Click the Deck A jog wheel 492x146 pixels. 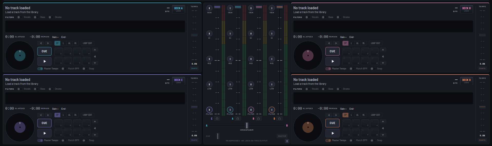click(x=20, y=56)
